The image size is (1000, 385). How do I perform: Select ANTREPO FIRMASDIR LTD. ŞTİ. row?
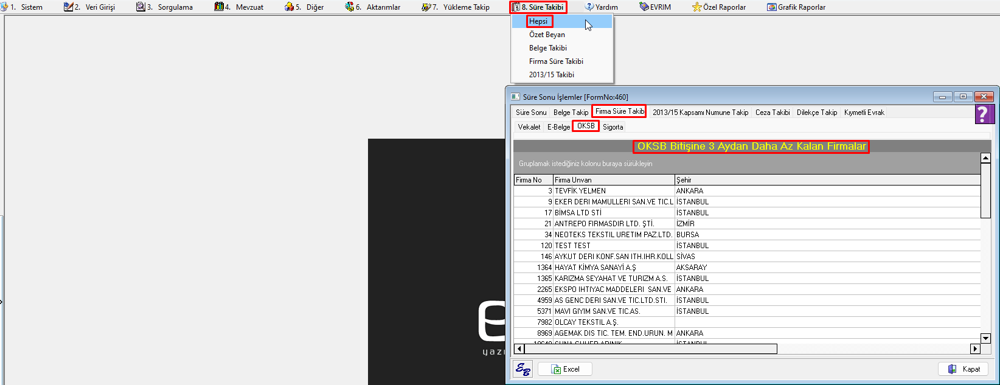point(747,224)
